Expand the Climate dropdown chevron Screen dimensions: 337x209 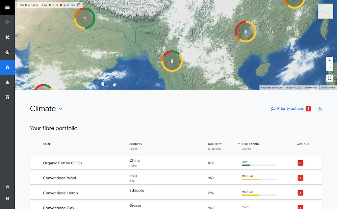(x=61, y=109)
